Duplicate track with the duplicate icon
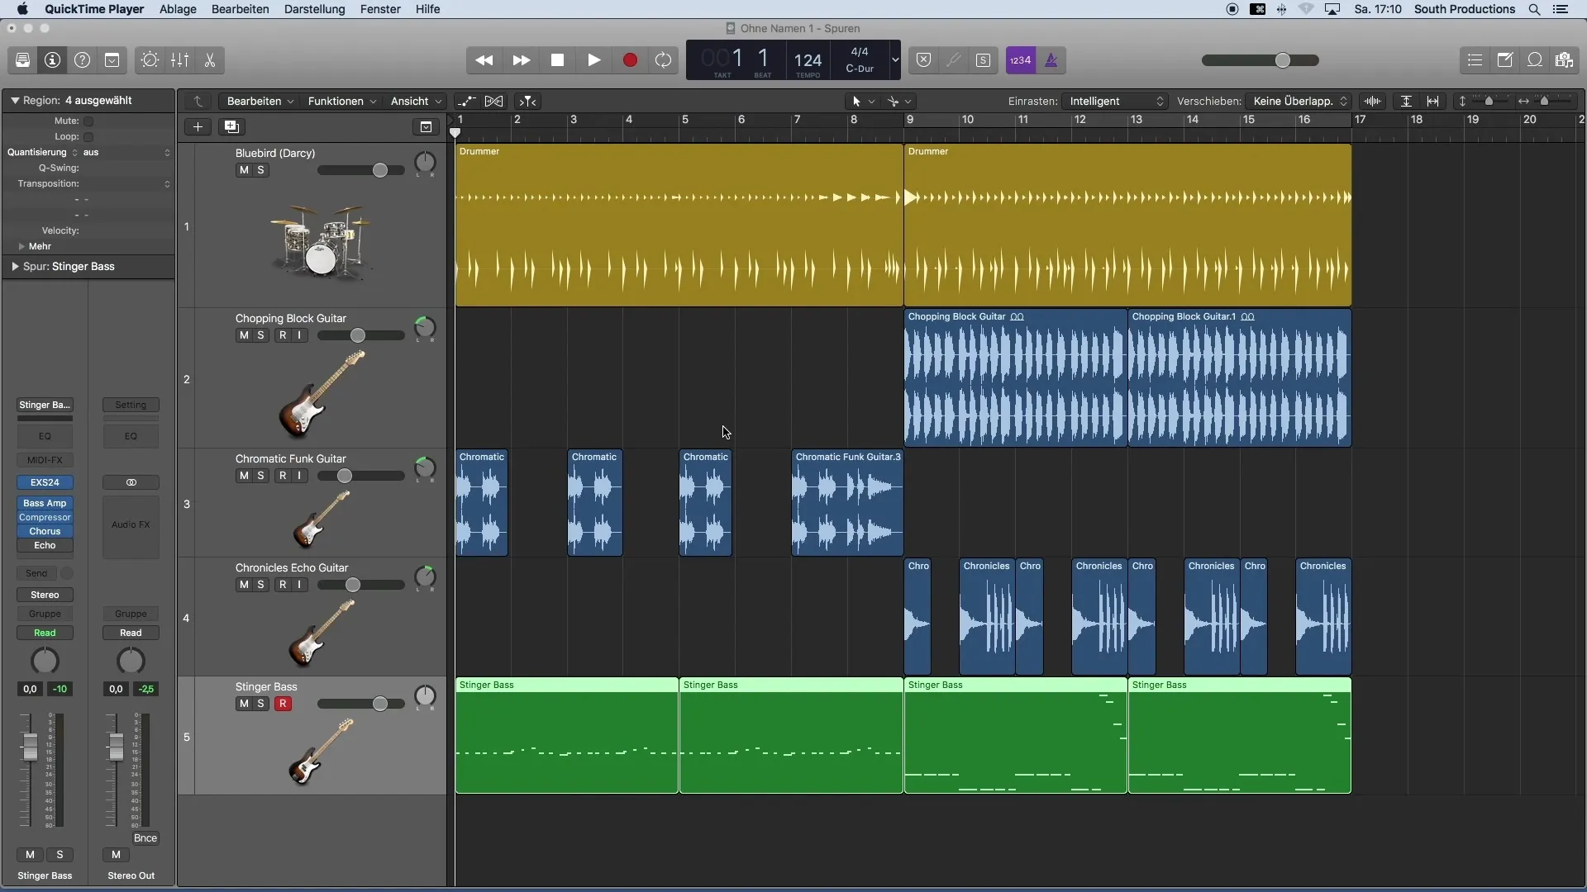1587x892 pixels. click(x=231, y=126)
